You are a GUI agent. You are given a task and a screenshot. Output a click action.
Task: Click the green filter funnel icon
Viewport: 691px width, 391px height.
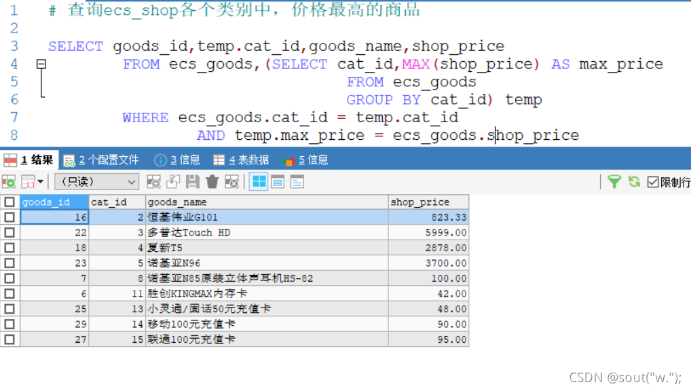pyautogui.click(x=614, y=182)
